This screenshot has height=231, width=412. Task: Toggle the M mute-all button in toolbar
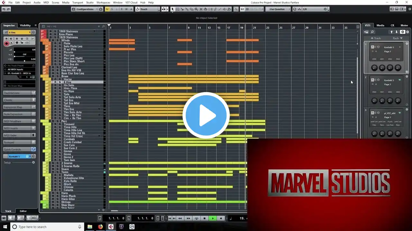107,9
